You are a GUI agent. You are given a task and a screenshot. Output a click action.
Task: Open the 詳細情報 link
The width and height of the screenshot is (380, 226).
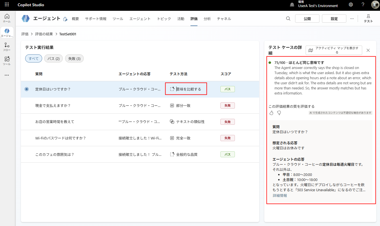(280, 195)
